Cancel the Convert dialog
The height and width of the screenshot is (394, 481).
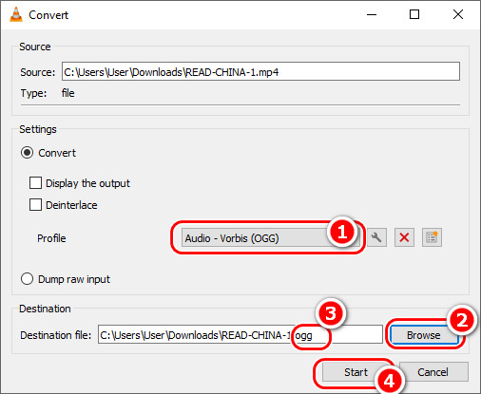pos(433,372)
